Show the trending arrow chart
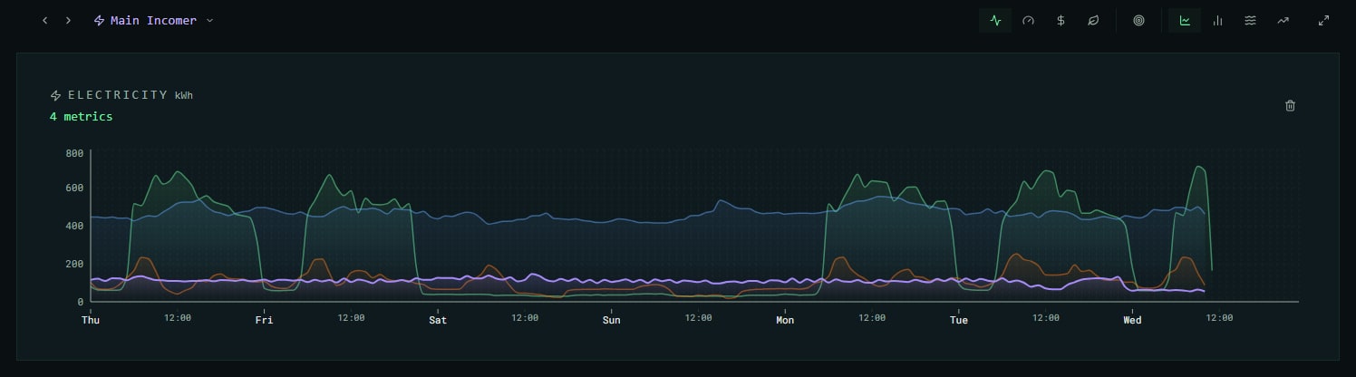Screen dimensions: 1356x377 click(1283, 20)
